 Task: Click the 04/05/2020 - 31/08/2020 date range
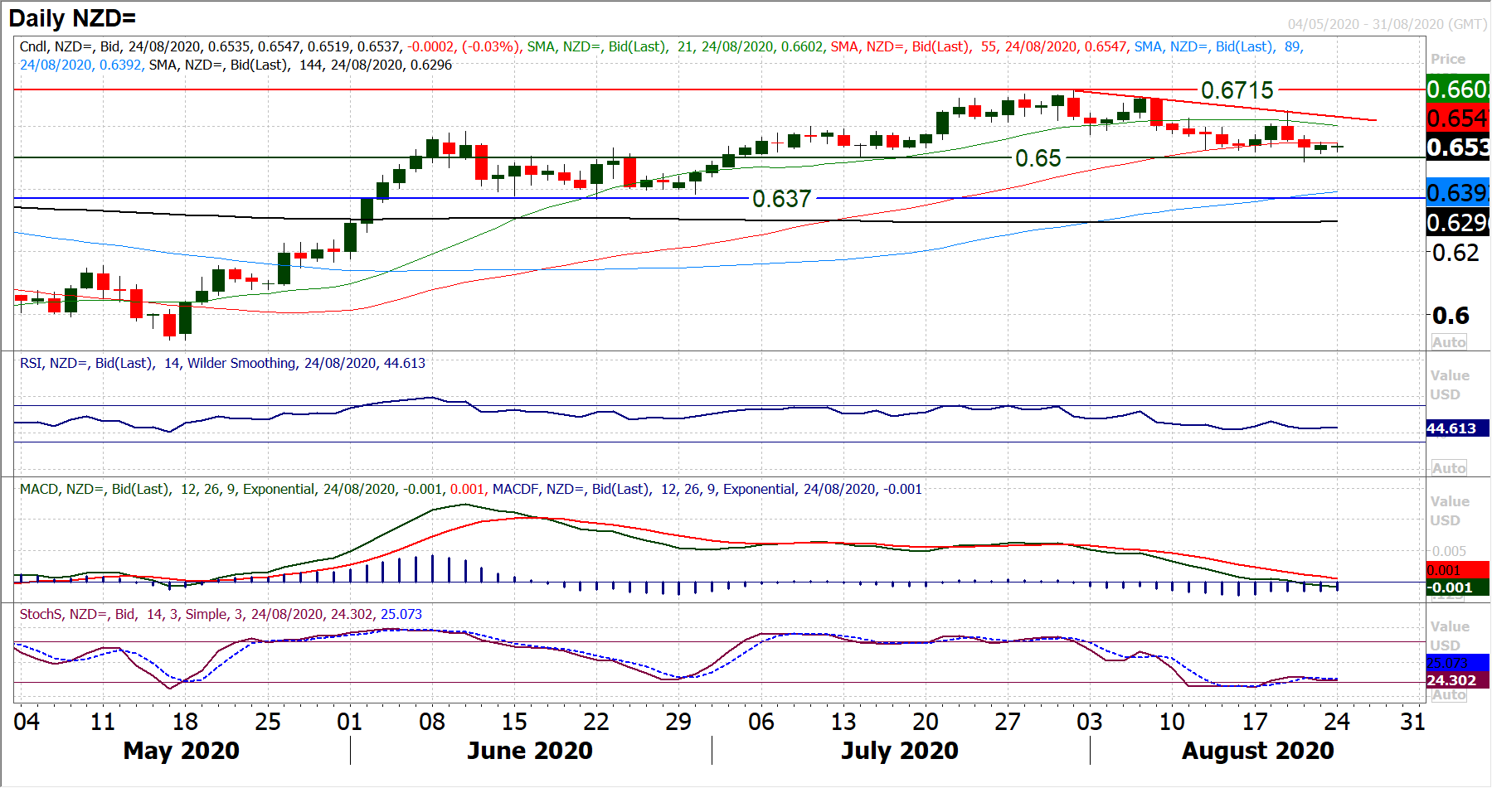pyautogui.click(x=1387, y=24)
